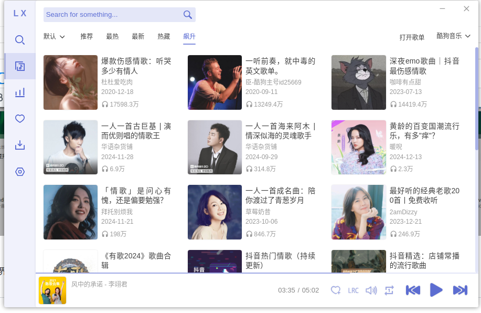Open playlist title 一人一首成名曲：陪你渡过了青葱岁月

tap(281, 196)
